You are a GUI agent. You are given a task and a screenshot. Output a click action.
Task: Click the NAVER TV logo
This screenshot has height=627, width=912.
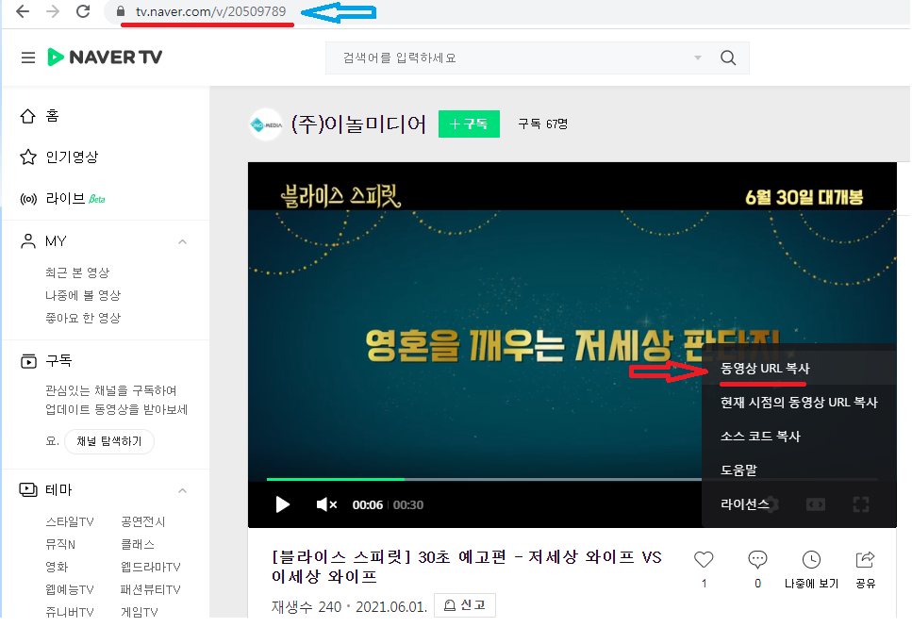(105, 57)
